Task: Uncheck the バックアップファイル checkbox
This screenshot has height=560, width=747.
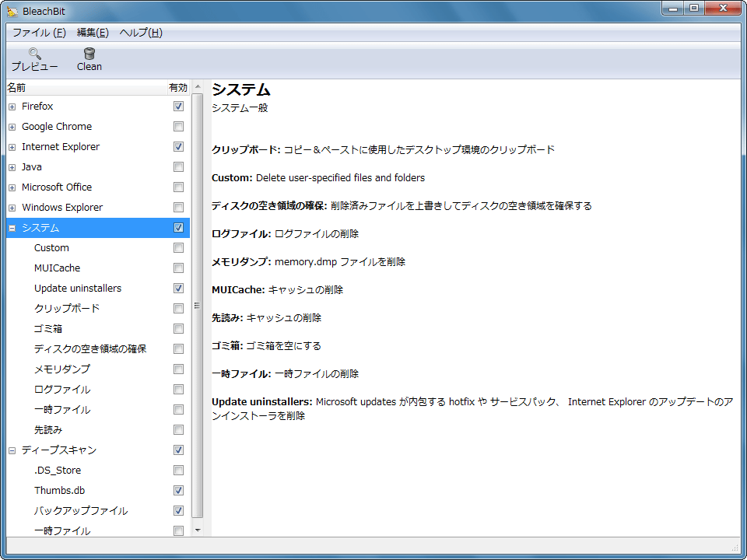Action: click(179, 511)
